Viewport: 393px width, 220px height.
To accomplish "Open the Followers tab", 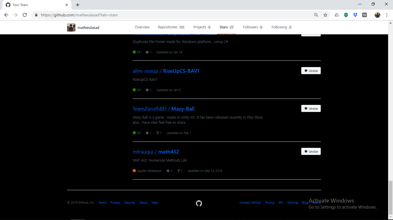I will tap(253, 27).
